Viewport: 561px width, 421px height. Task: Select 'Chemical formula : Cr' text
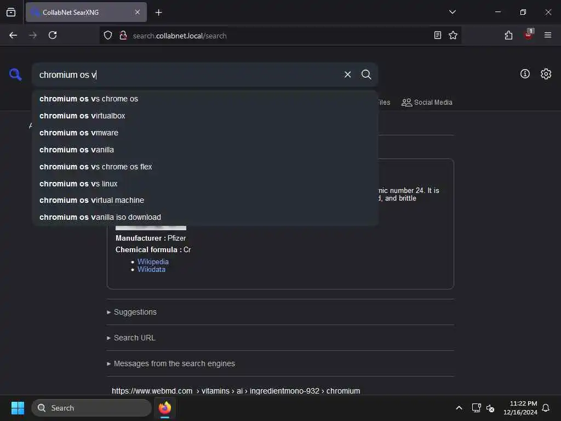153,249
